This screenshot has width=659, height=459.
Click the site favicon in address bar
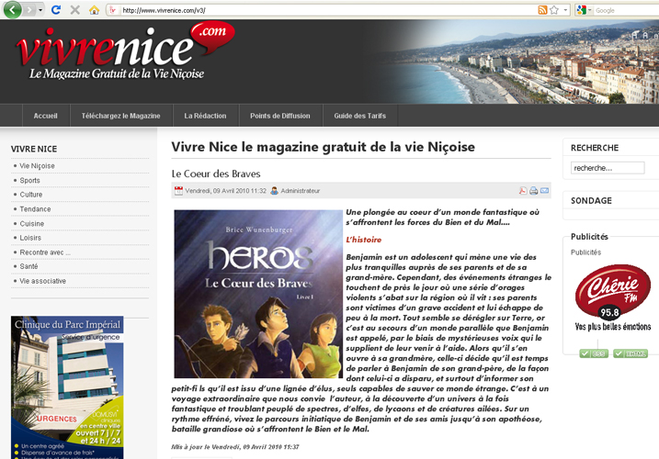point(113,10)
